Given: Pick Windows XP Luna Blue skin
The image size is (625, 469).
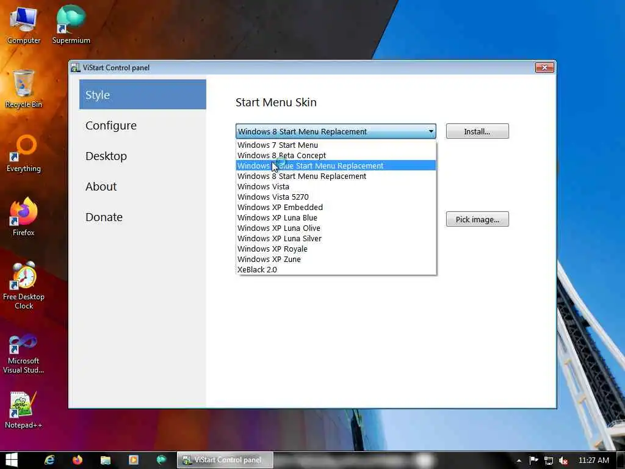Looking at the screenshot, I should [336, 217].
